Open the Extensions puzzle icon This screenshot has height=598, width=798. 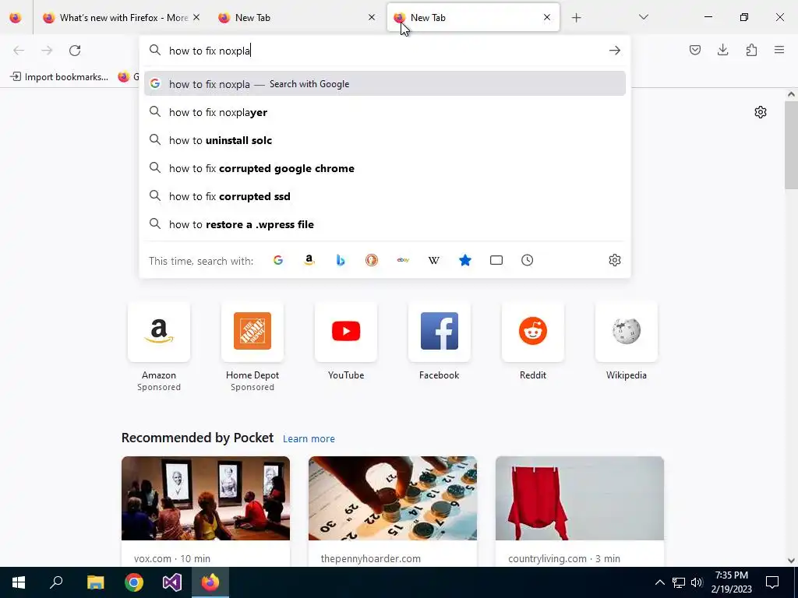point(751,50)
